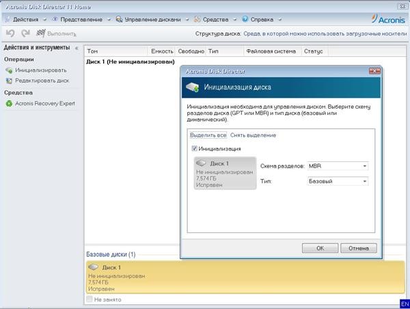410x309 pixels.
Task: Expand the arrow after Средства
Action: click(x=235, y=20)
